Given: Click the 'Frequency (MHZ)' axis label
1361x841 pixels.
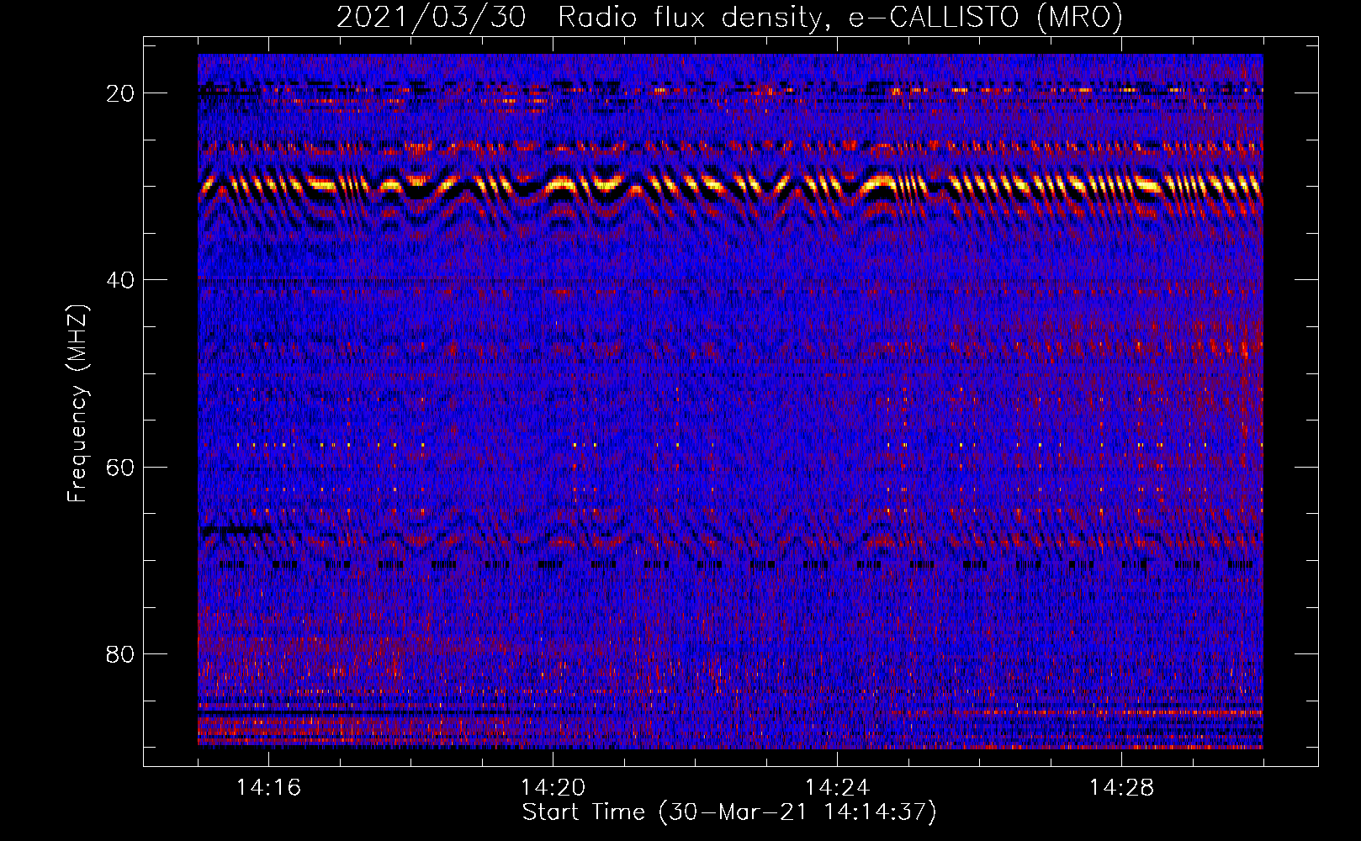Looking at the screenshot, I should click(77, 404).
